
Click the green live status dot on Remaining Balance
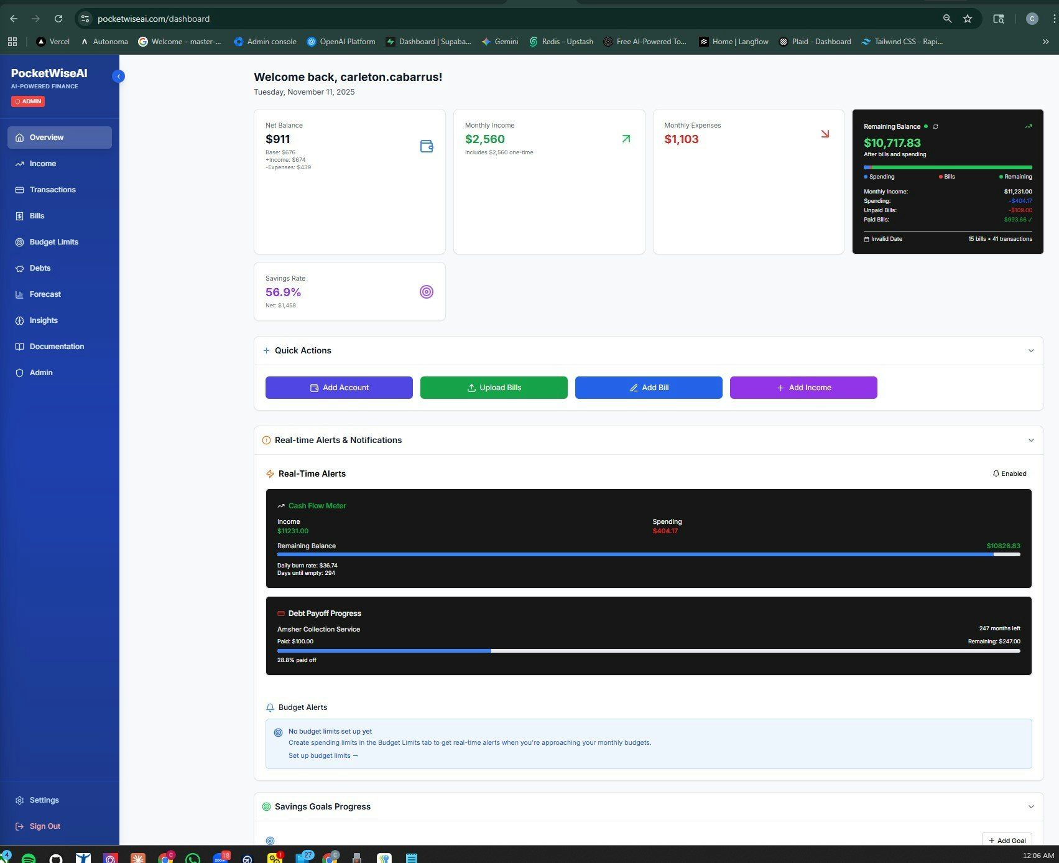click(926, 126)
